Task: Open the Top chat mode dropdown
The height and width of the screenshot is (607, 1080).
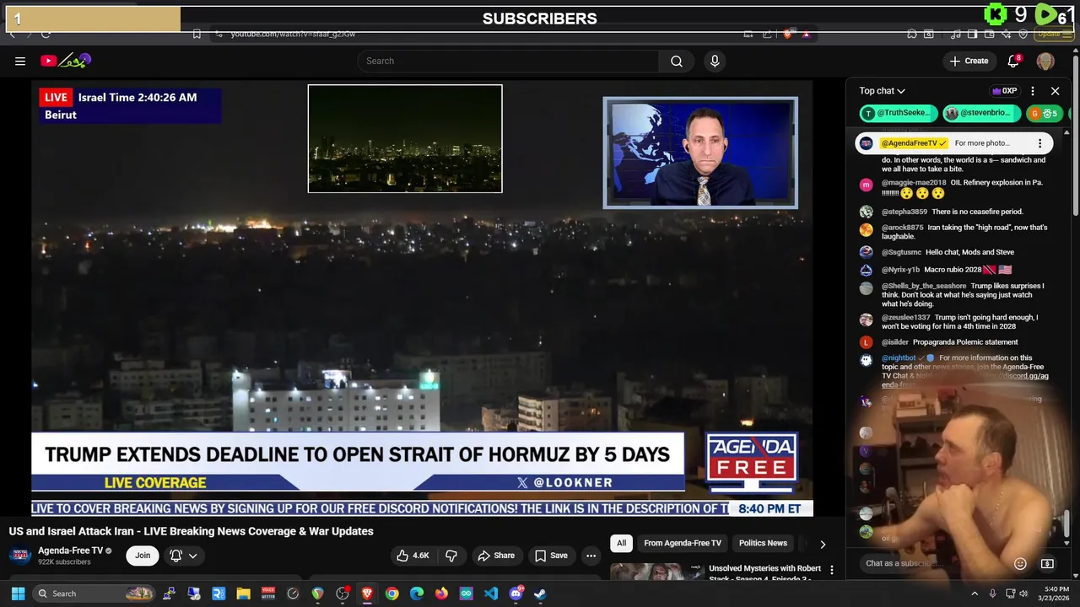Action: pos(883,91)
